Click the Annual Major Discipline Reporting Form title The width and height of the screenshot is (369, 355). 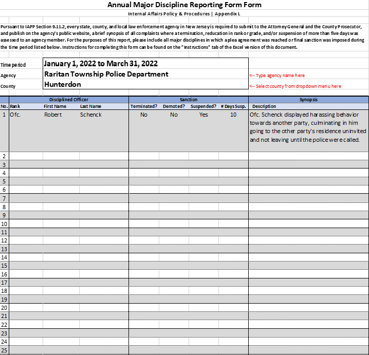[x=184, y=5]
